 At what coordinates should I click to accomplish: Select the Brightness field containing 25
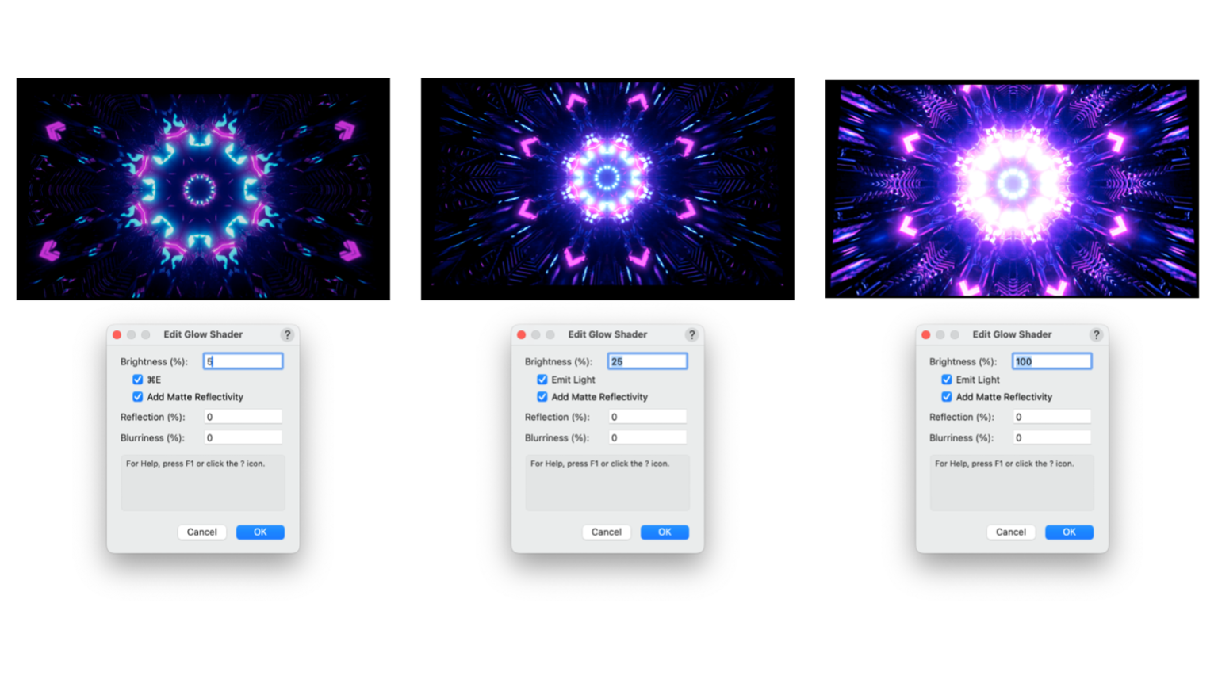[647, 361]
